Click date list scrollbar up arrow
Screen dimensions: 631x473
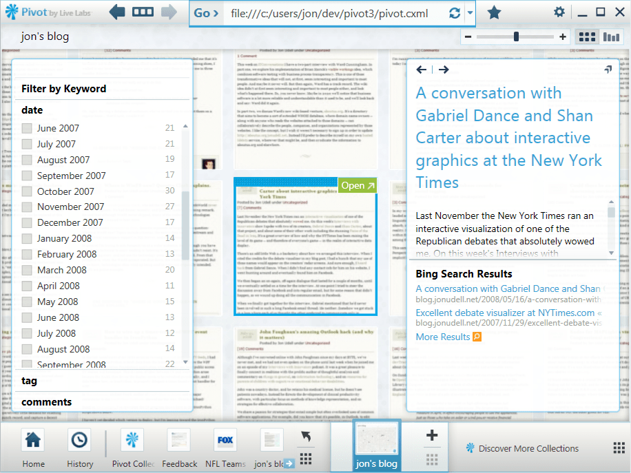(x=185, y=126)
